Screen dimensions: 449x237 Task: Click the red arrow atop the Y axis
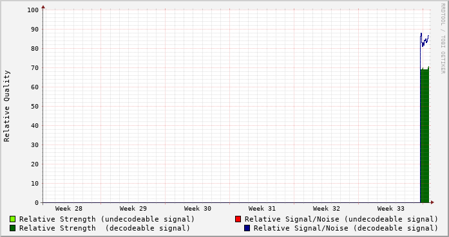pos(43,7)
